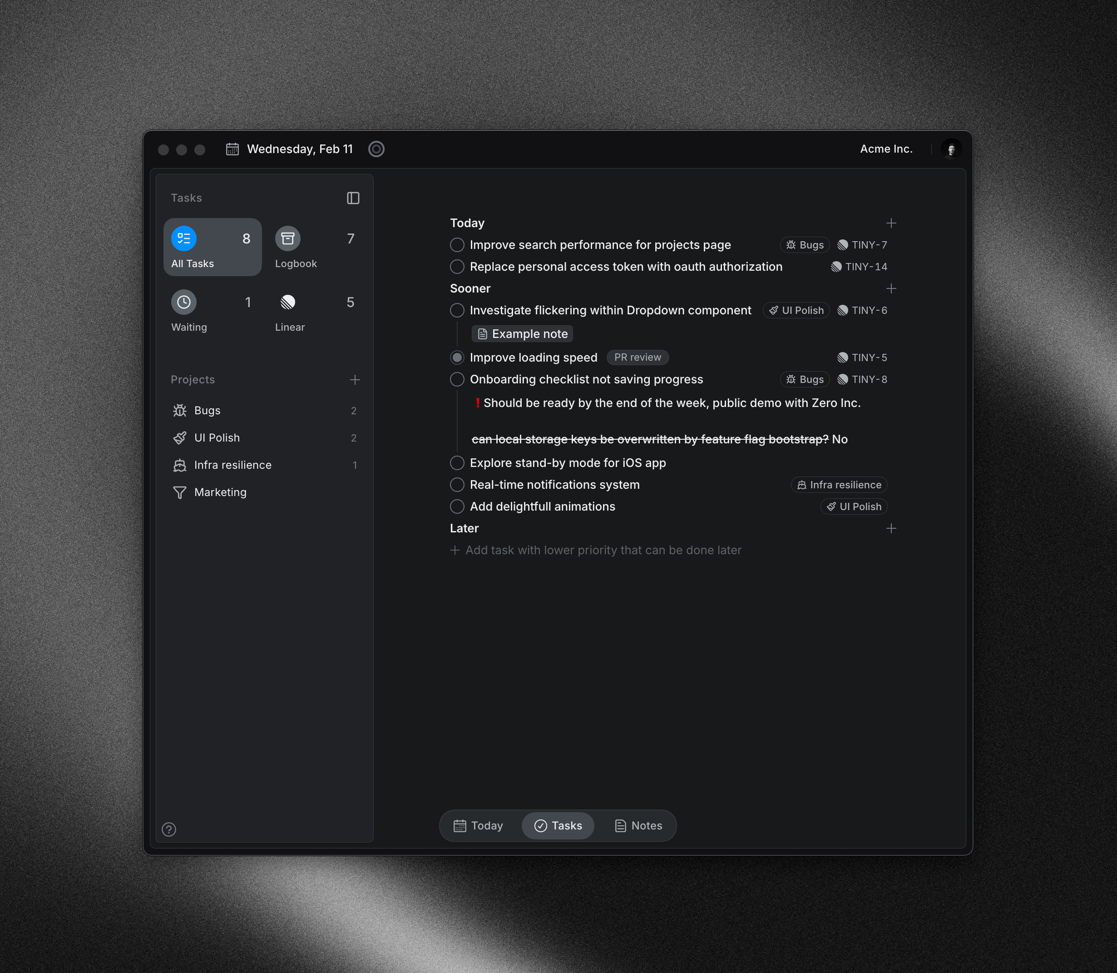
Task: Add a new project with plus icon
Action: coord(355,380)
